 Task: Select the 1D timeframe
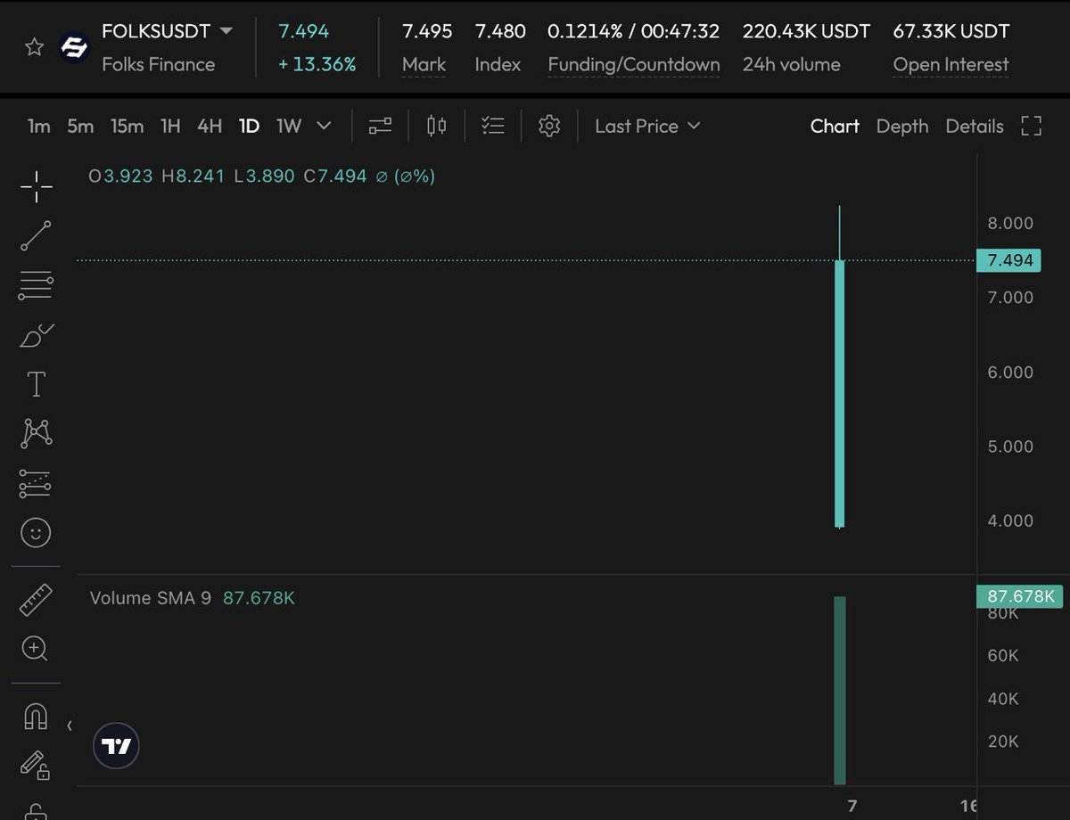[x=249, y=127]
